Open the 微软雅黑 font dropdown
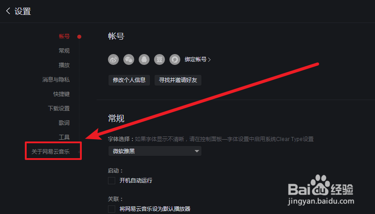This screenshot has width=375, height=214. point(155,151)
